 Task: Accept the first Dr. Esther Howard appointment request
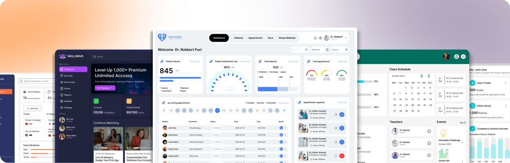point(342,115)
